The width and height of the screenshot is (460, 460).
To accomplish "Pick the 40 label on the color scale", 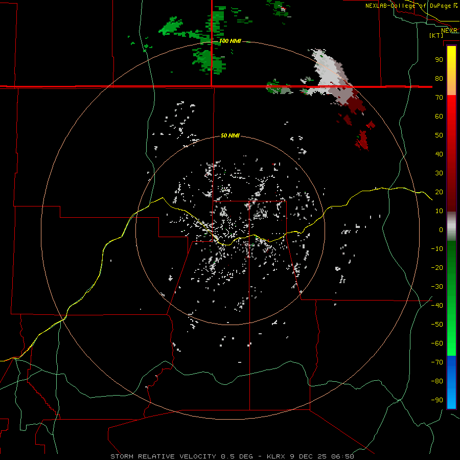I will click(x=439, y=154).
